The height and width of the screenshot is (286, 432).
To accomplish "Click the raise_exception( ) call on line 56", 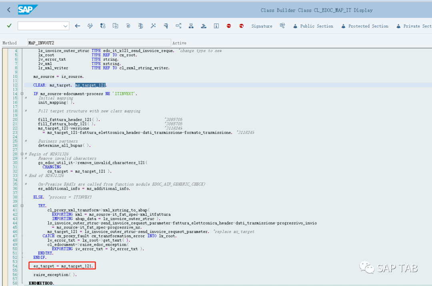I will (55, 274).
